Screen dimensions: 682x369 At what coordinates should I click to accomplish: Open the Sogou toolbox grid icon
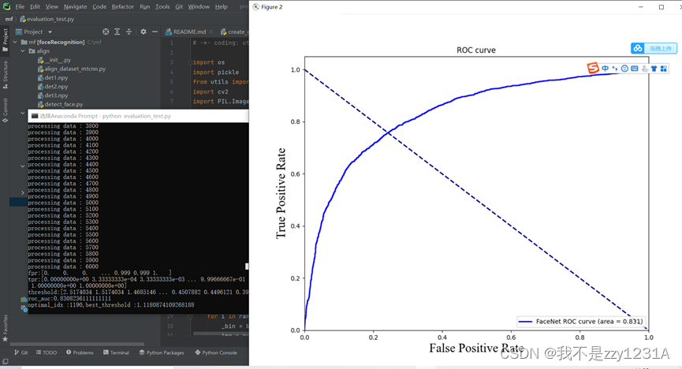663,69
